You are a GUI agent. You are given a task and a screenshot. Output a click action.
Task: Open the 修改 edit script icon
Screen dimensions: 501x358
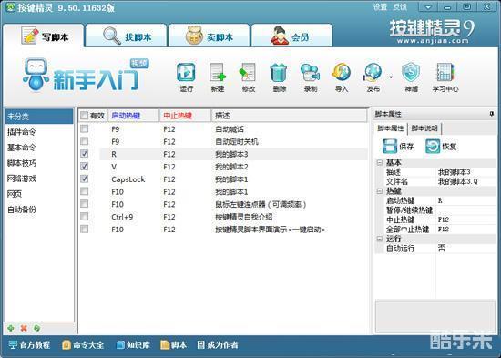click(249, 77)
